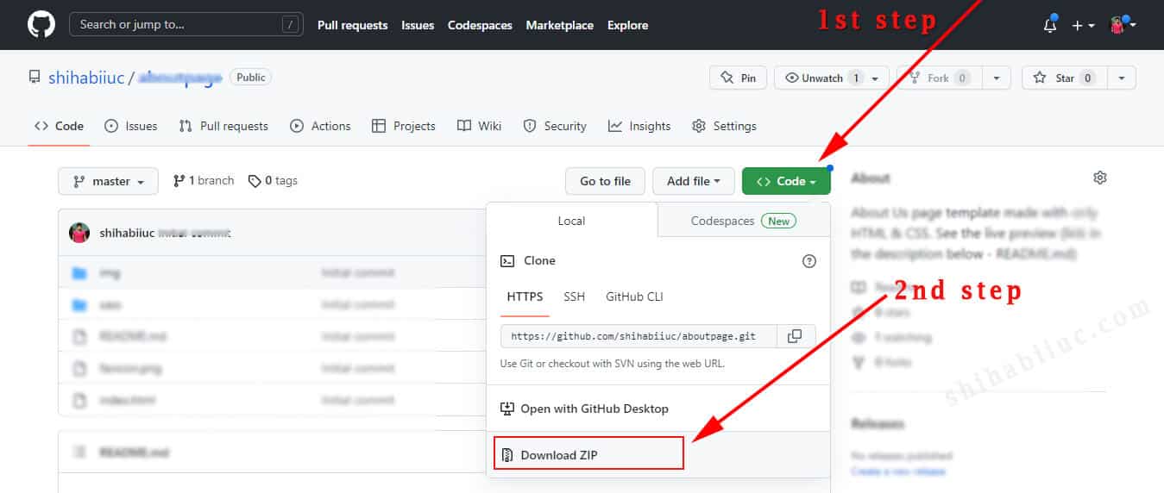Screen dimensions: 1164x493
Task: Click the green Code dropdown button
Action: point(786,181)
